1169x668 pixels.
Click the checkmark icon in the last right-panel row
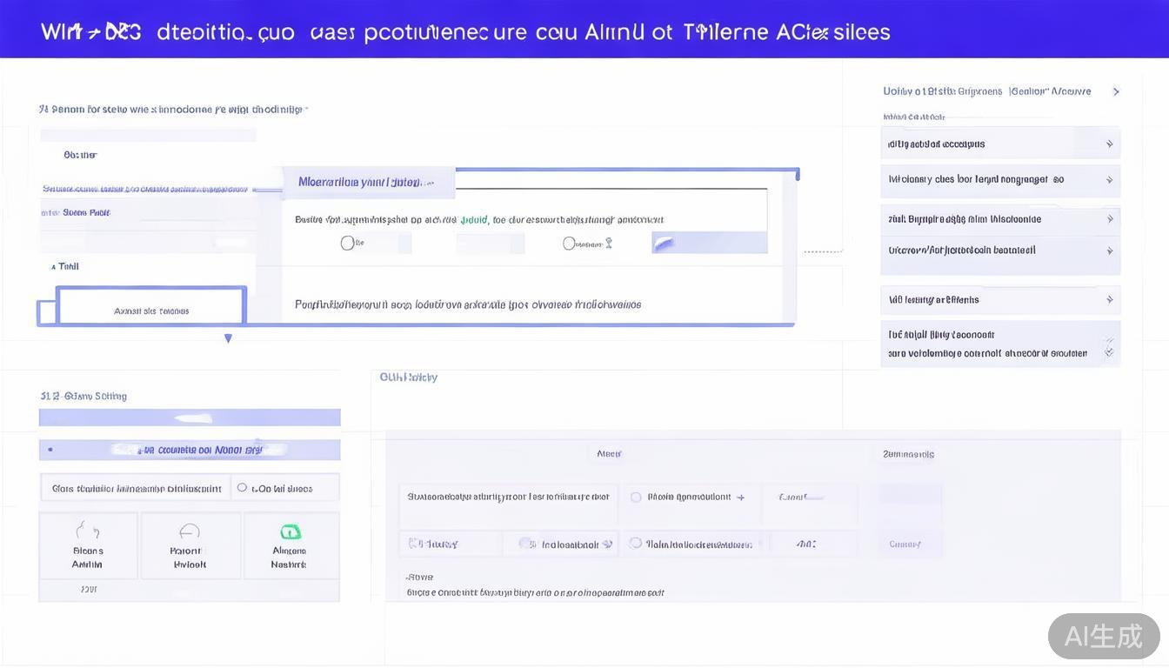[x=1108, y=352]
